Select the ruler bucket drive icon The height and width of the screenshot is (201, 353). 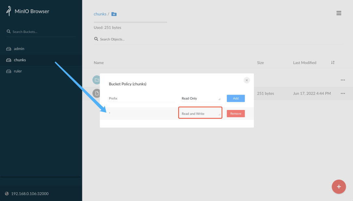tap(8, 71)
